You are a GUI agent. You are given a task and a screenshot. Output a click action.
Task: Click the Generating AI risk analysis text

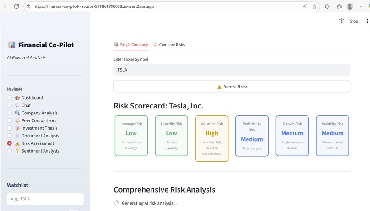click(x=149, y=203)
